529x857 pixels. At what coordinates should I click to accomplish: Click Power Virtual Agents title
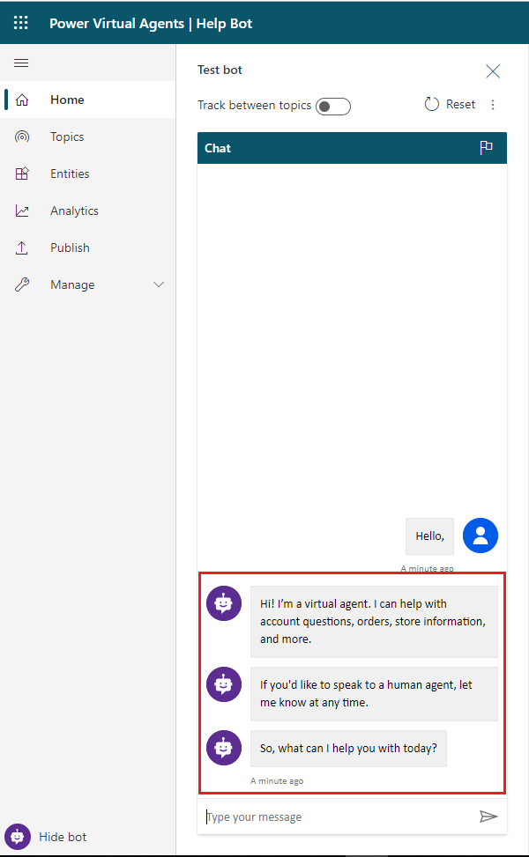coord(116,24)
